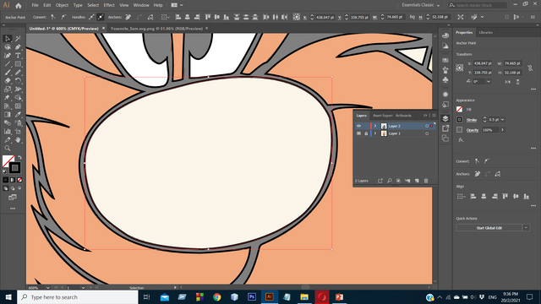Viewport: 541px width, 304px height.
Task: Show more Align options ellipsis
Action: (x=533, y=206)
